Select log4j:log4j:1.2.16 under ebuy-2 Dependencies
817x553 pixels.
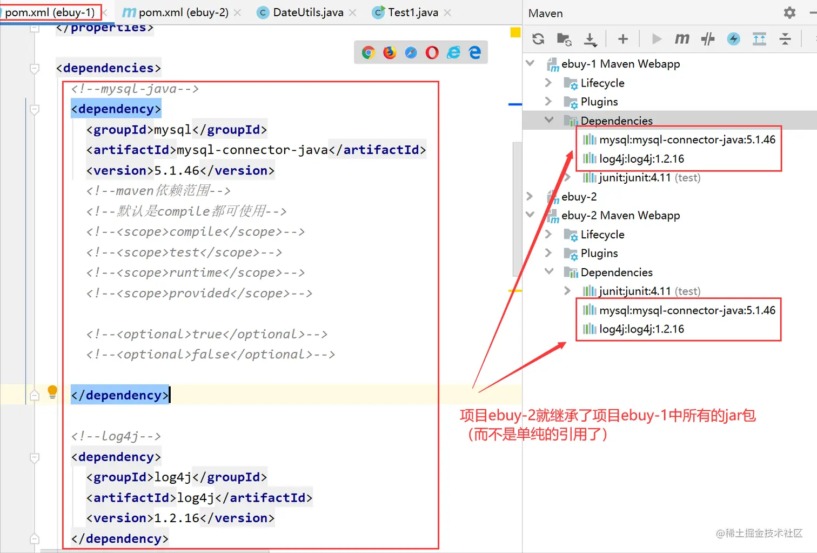click(641, 329)
